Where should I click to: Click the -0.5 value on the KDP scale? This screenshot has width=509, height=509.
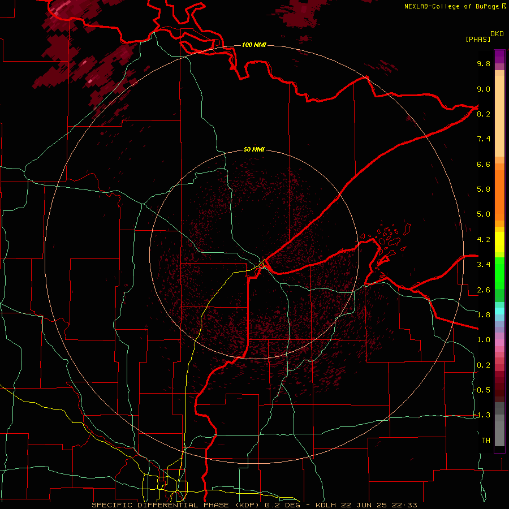[482, 390]
